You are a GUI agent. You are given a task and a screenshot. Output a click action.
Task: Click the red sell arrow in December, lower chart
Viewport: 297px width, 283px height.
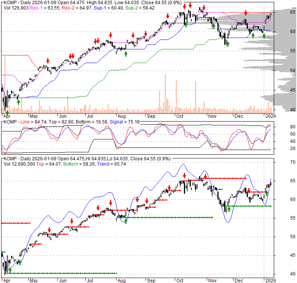(249, 191)
